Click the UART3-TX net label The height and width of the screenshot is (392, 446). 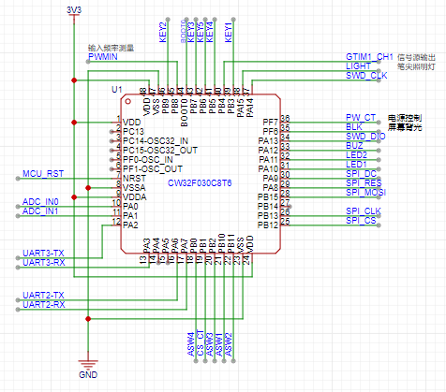pos(43,253)
